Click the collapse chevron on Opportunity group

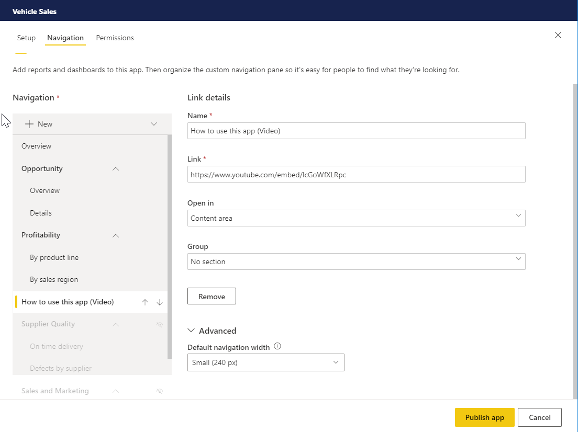coord(115,168)
